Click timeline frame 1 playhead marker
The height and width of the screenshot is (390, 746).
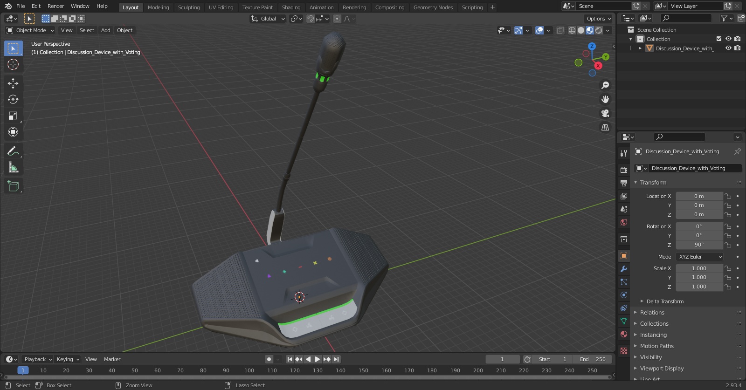coord(23,370)
